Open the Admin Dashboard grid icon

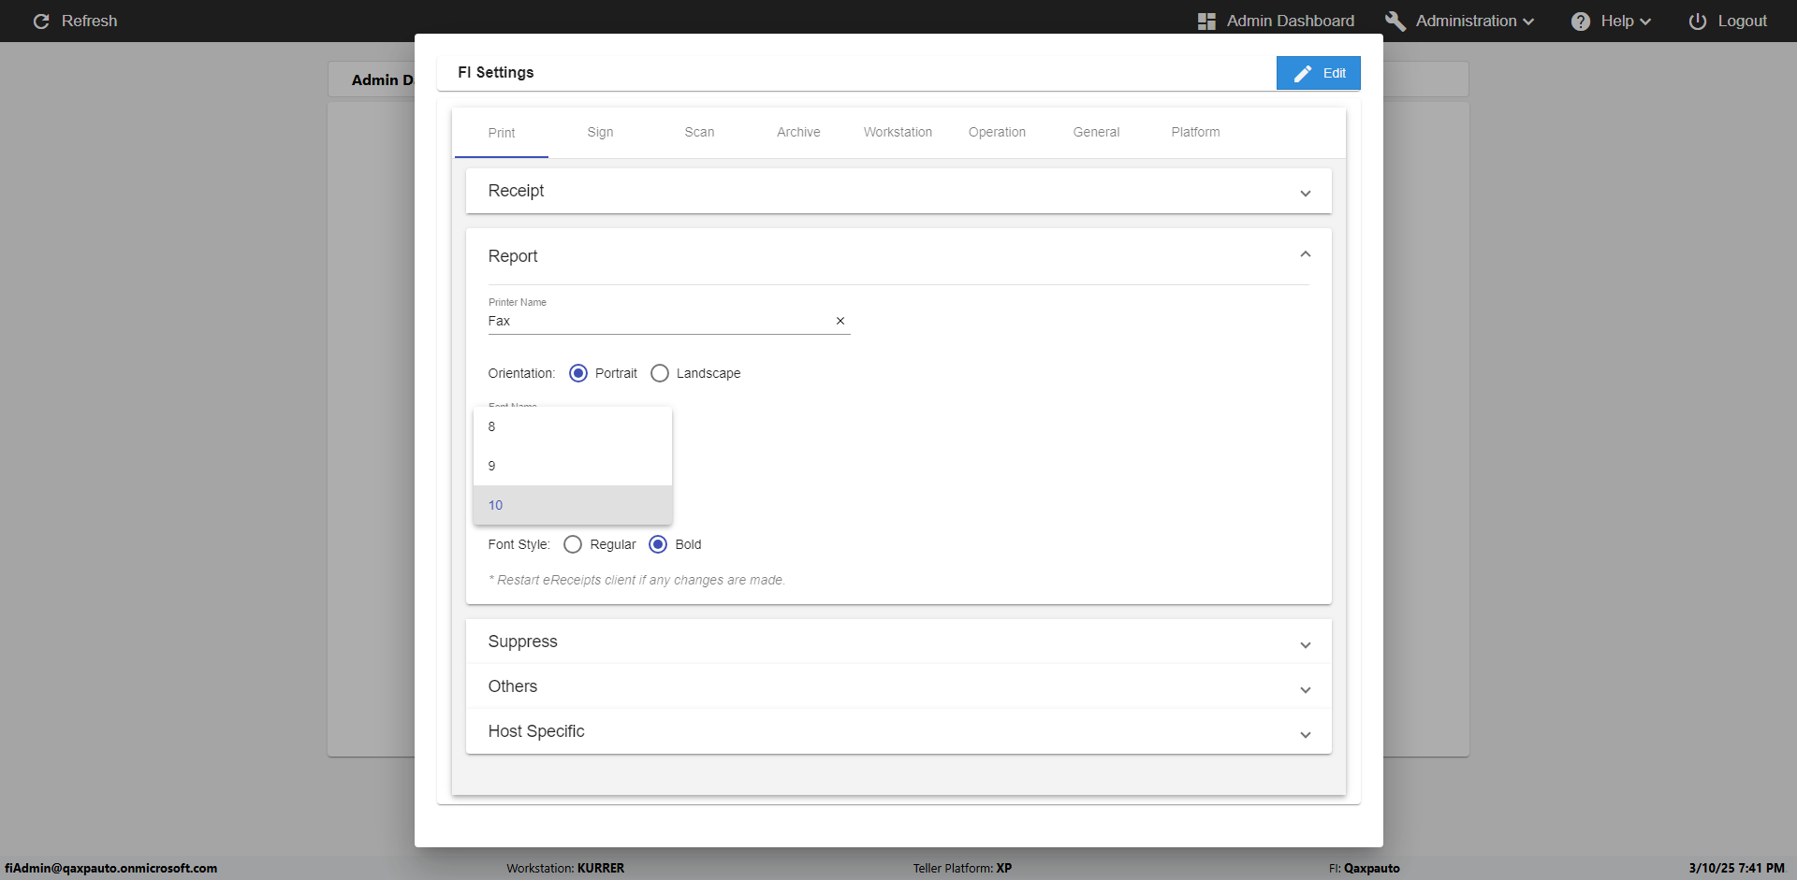[x=1206, y=22]
